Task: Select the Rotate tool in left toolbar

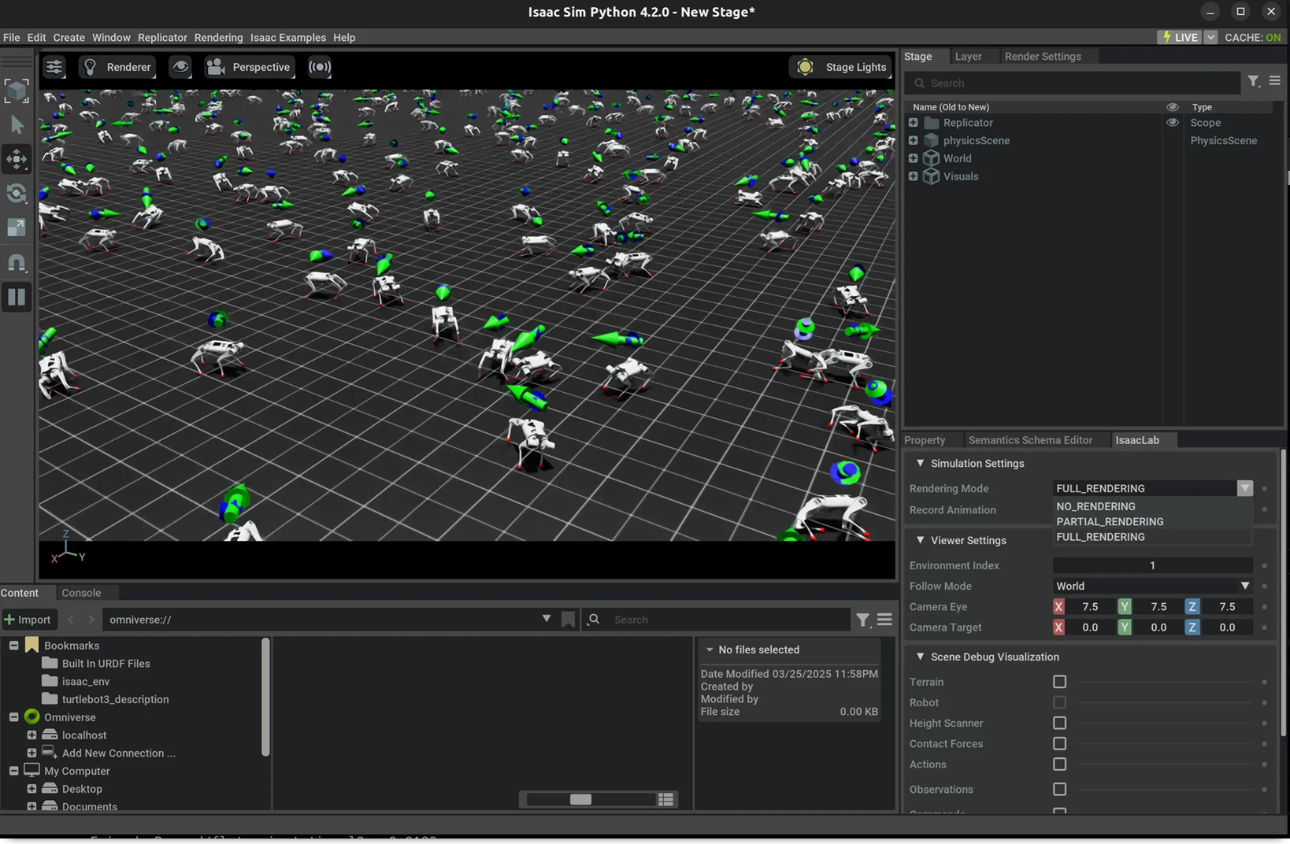Action: (17, 194)
